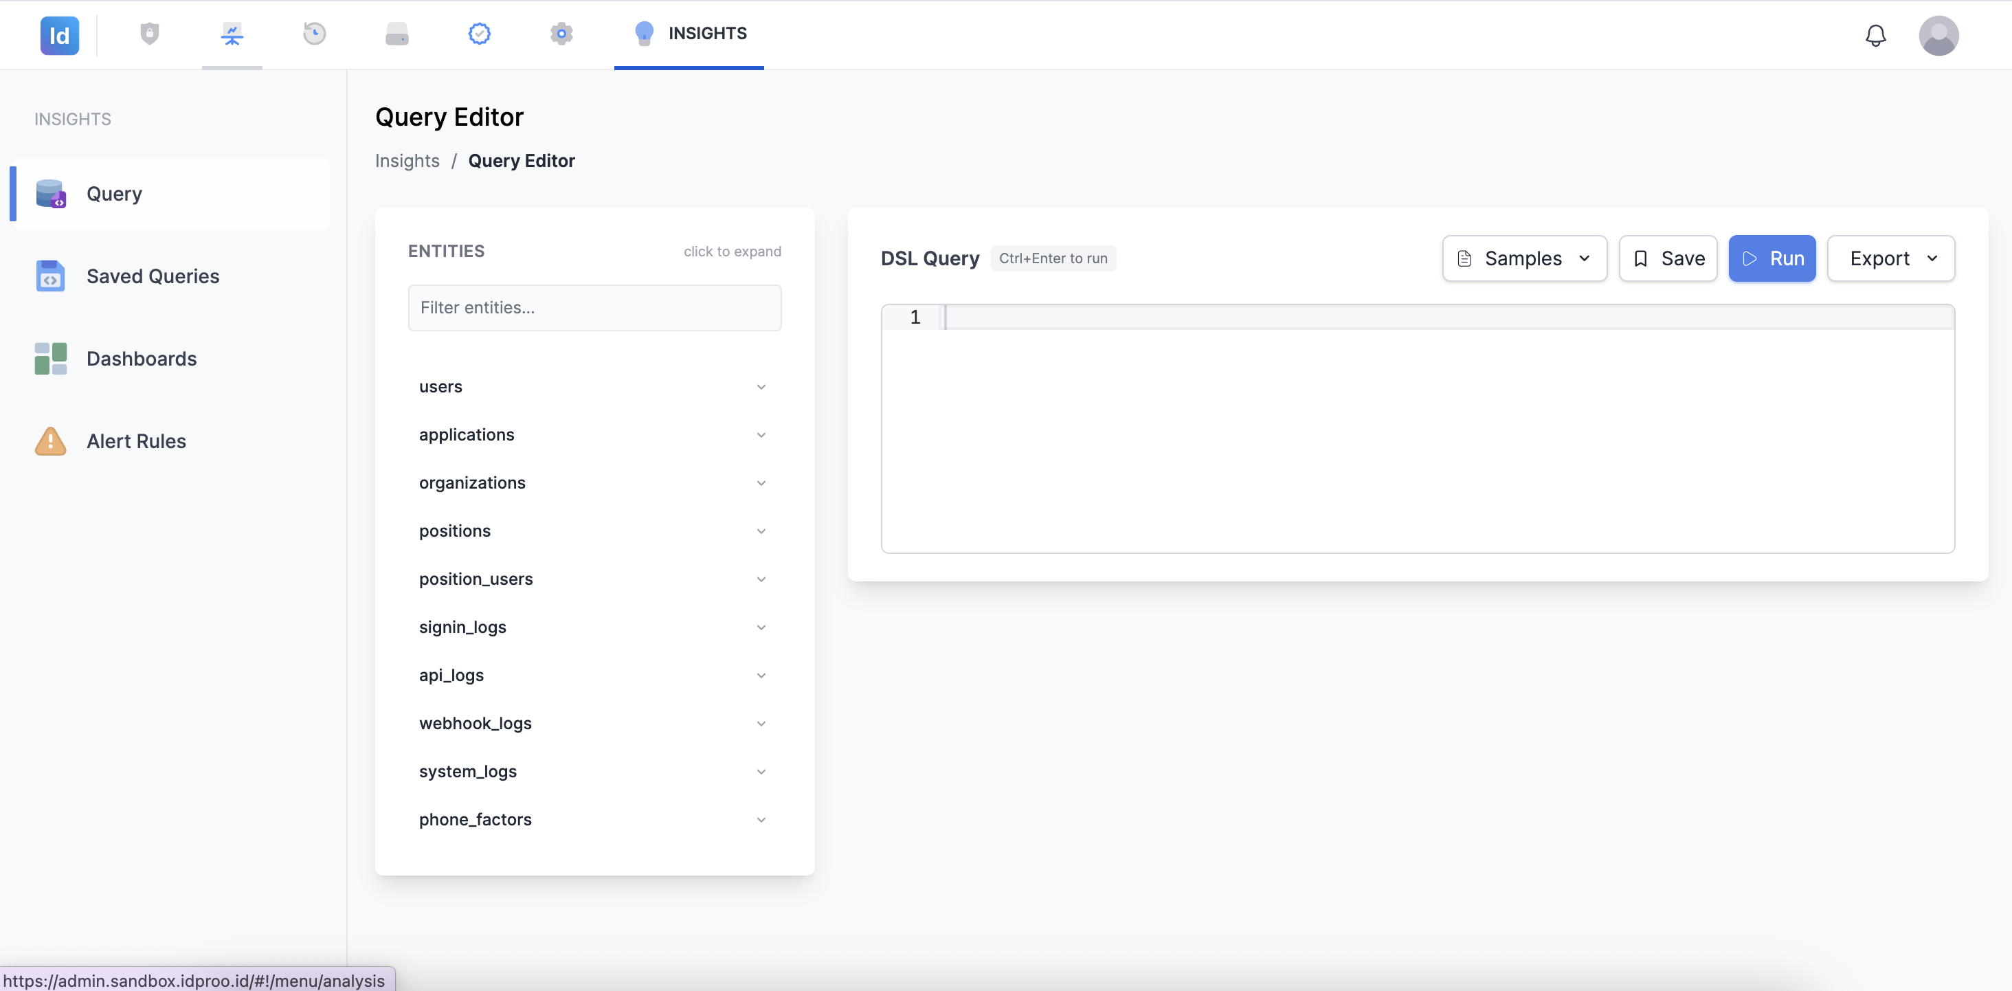Screen dimensions: 2012x991
Task: Expand the users entity
Action: (594, 386)
